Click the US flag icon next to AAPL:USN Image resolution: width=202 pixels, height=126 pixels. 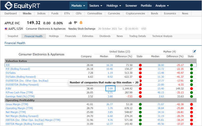[6, 29]
